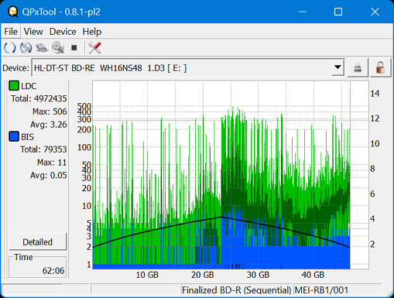Click the 10 GB axis label
The image size is (394, 298).
pos(147,275)
